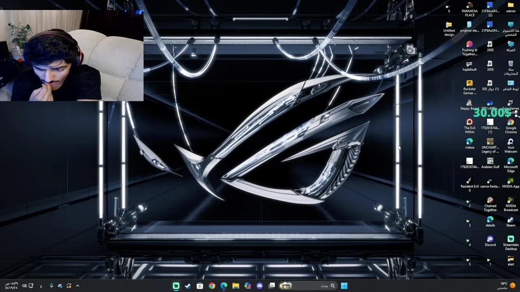Select the Arabian Gulf desktop icon

pos(490,163)
